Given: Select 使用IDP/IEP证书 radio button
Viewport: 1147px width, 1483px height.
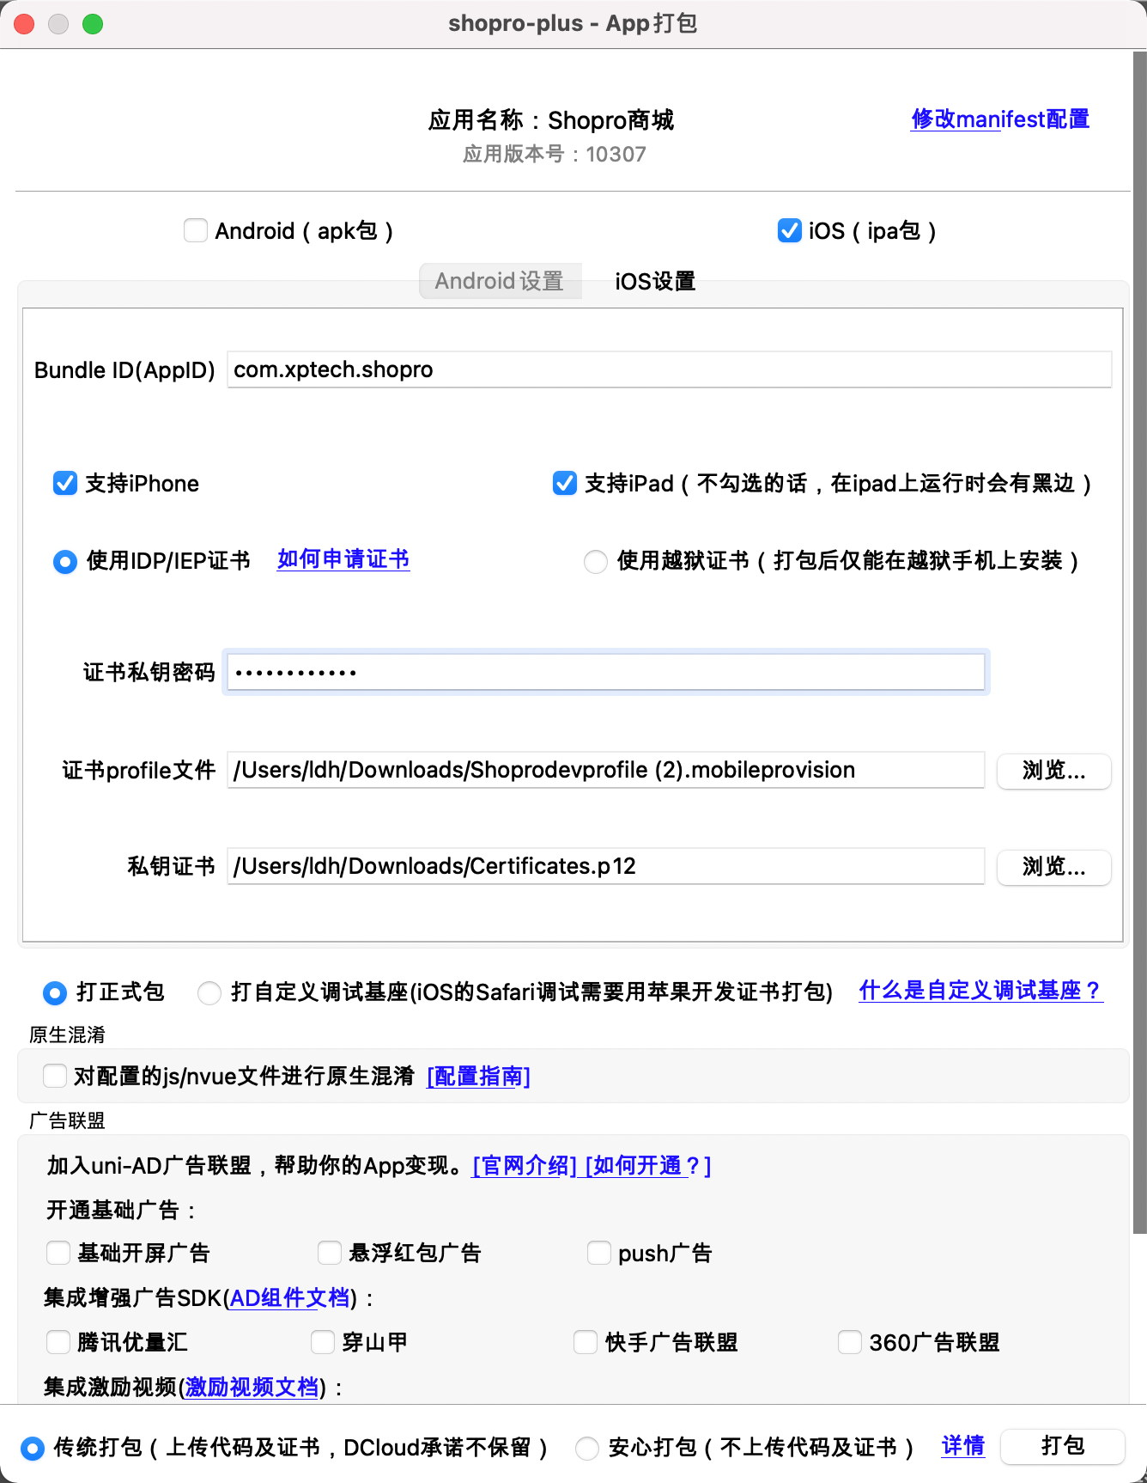Looking at the screenshot, I should click(x=65, y=562).
